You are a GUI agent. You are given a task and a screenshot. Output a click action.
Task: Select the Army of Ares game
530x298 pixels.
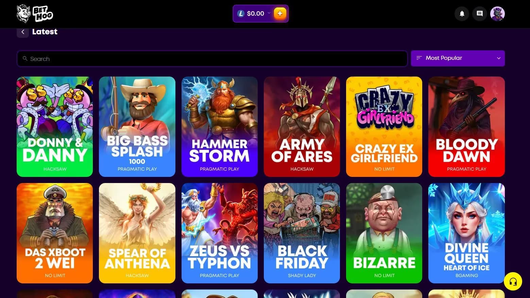[302, 127]
